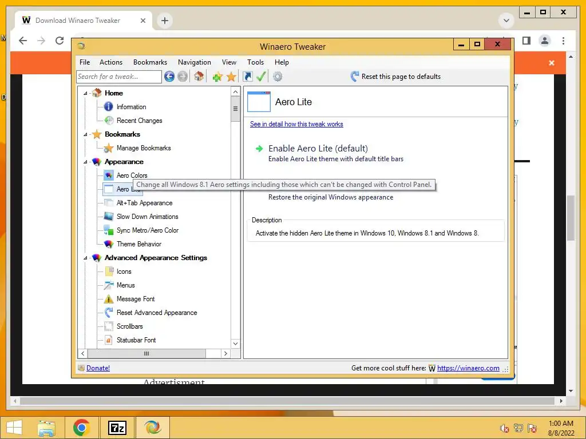Launch 7-Zip from the taskbar
Viewport: 586px width, 439px height.
117,428
